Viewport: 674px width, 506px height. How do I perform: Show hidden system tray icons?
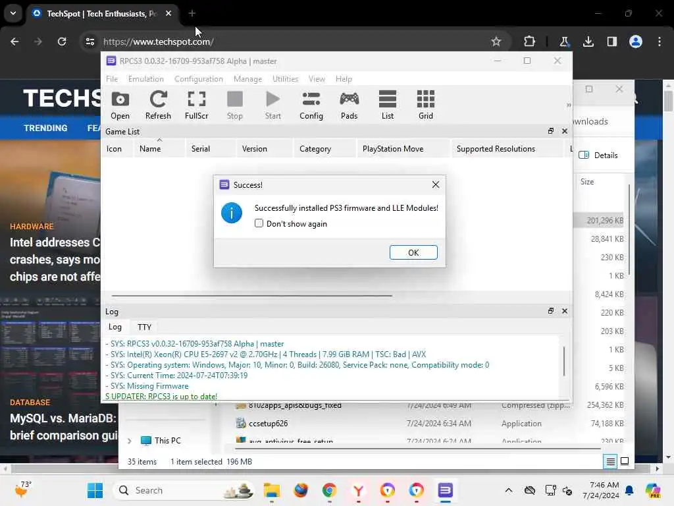click(509, 490)
